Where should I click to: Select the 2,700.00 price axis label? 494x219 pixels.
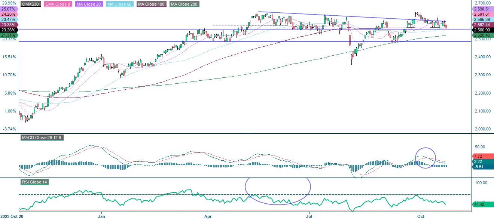(482, 3)
